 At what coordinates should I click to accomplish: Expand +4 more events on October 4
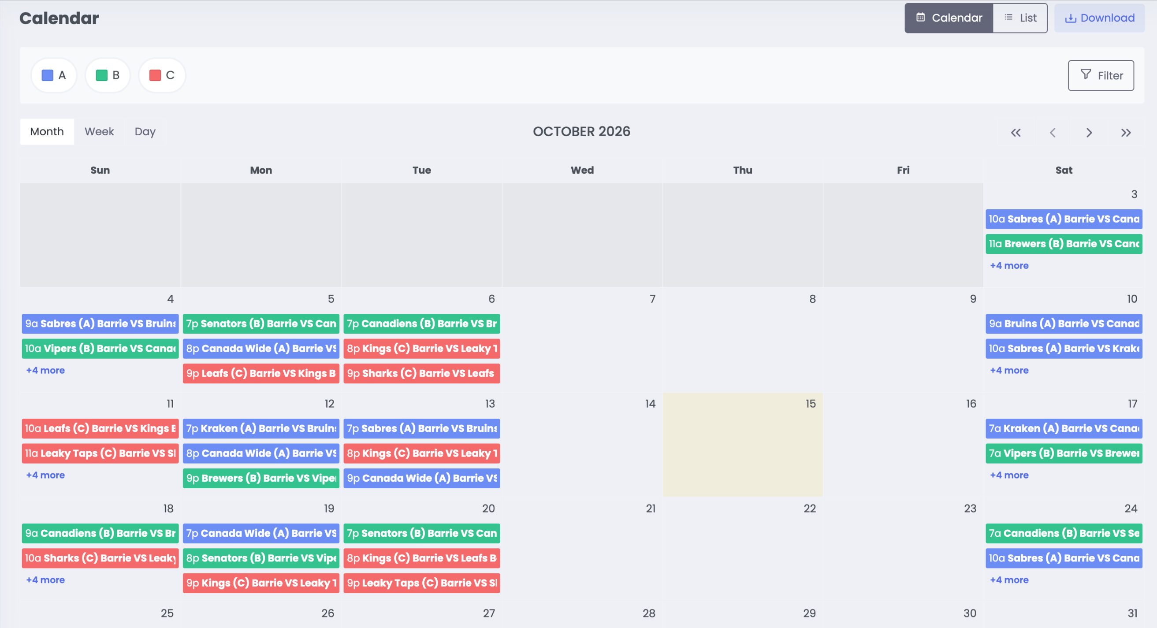pos(45,370)
